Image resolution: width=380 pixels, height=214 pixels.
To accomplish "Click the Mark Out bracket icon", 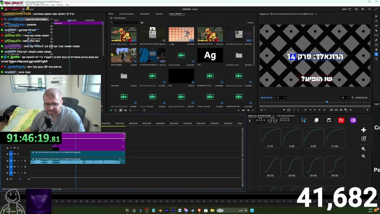I will pyautogui.click(x=298, y=110).
